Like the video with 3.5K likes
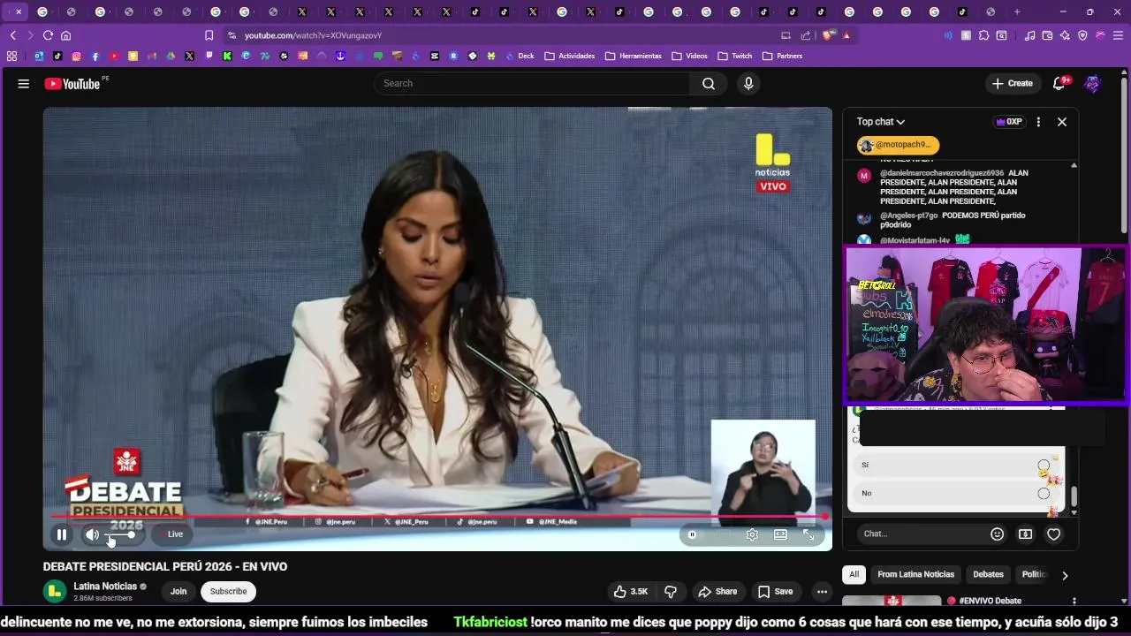The image size is (1131, 636). pos(631,592)
